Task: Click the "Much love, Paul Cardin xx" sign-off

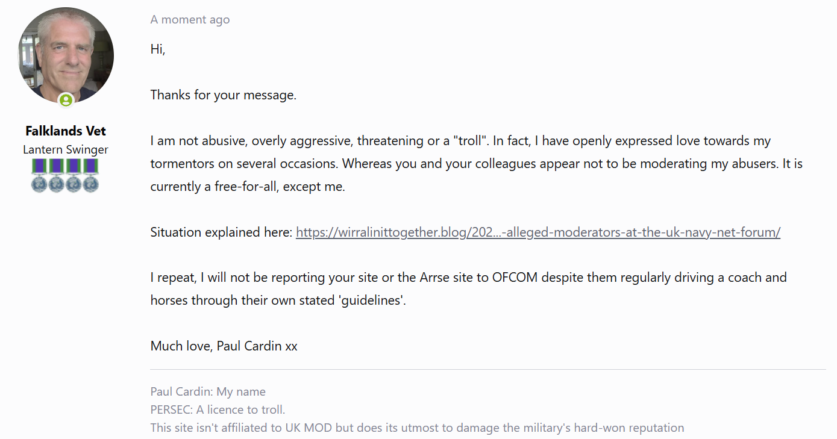Action: [224, 346]
